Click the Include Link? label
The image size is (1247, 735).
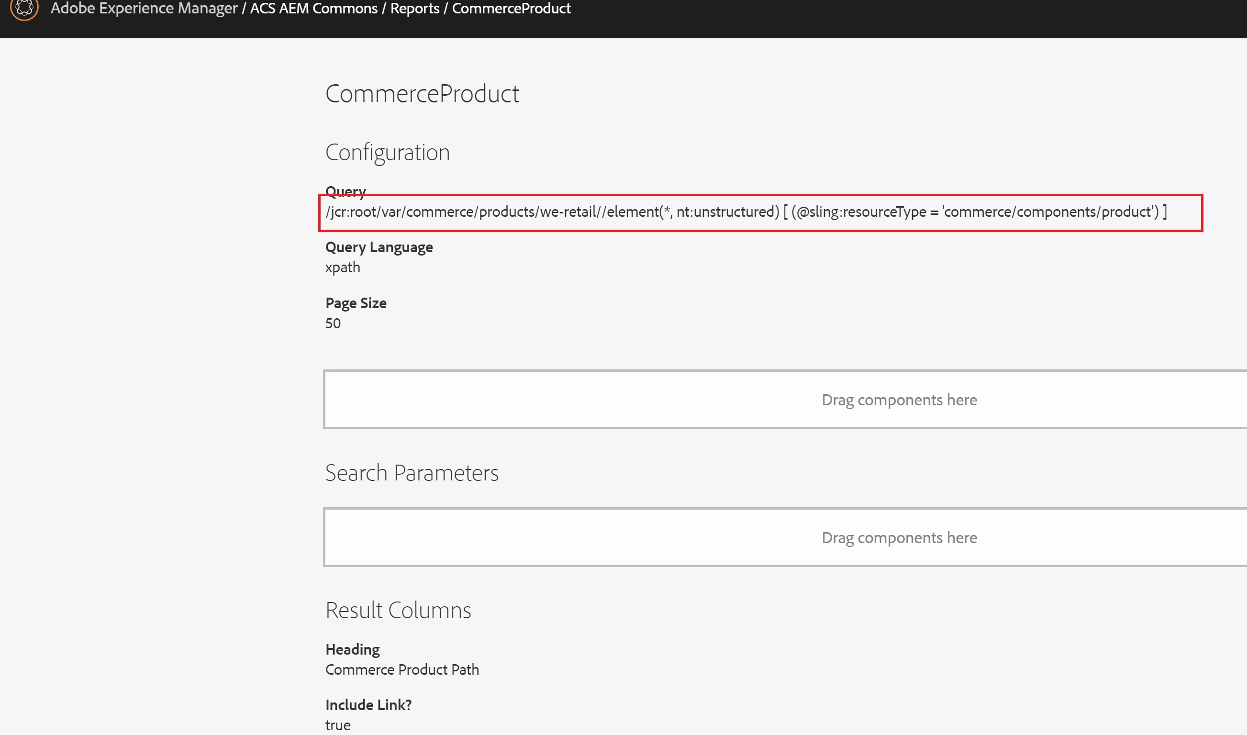[368, 705]
